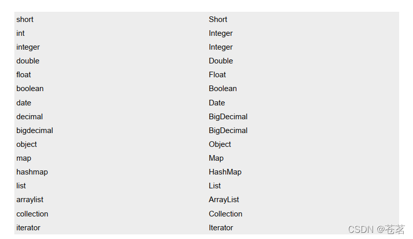The width and height of the screenshot is (413, 239).
Task: Click the 'Float' mapped type
Action: click(217, 75)
